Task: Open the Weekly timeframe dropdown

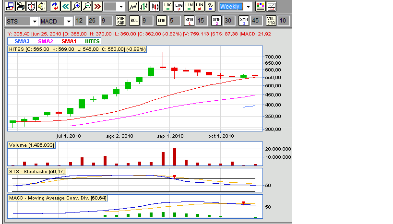Action: click(x=248, y=7)
